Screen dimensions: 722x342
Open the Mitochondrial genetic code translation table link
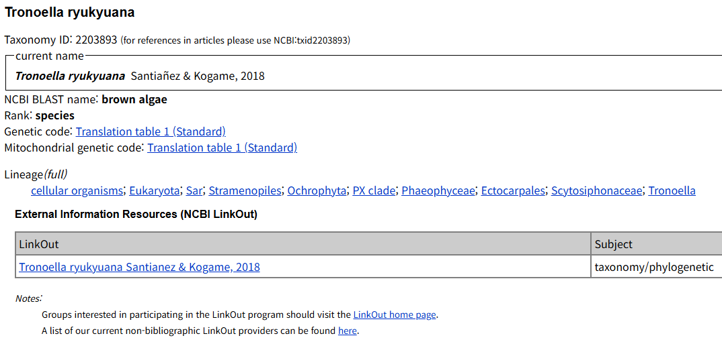tap(222, 148)
